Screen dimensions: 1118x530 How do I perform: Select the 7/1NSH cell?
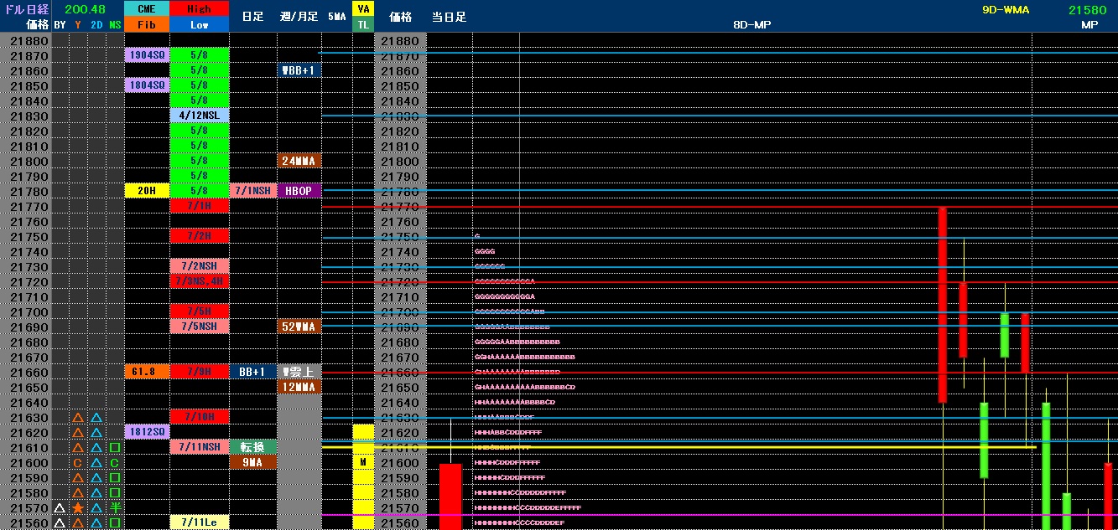point(252,191)
